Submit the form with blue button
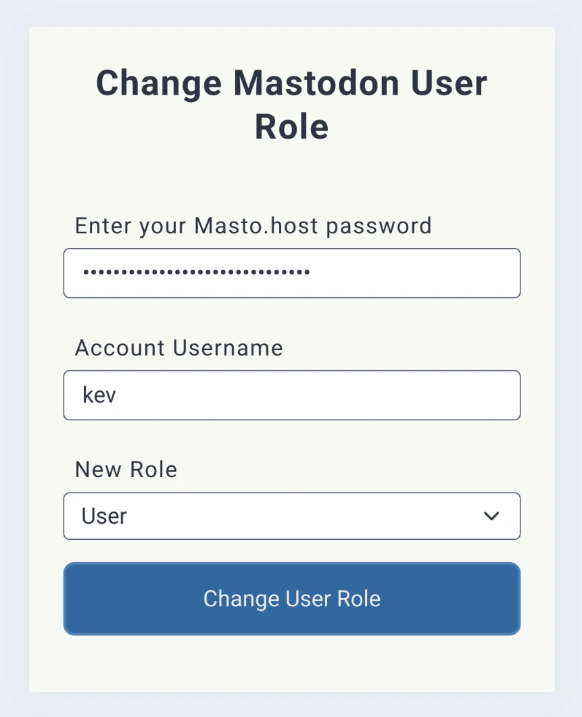582x717 pixels. 291,599
